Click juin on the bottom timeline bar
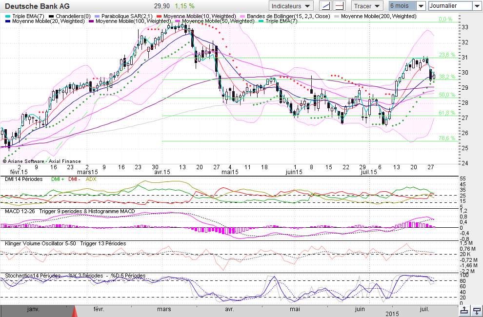Viewport: 483px width, 317px height. point(360,309)
